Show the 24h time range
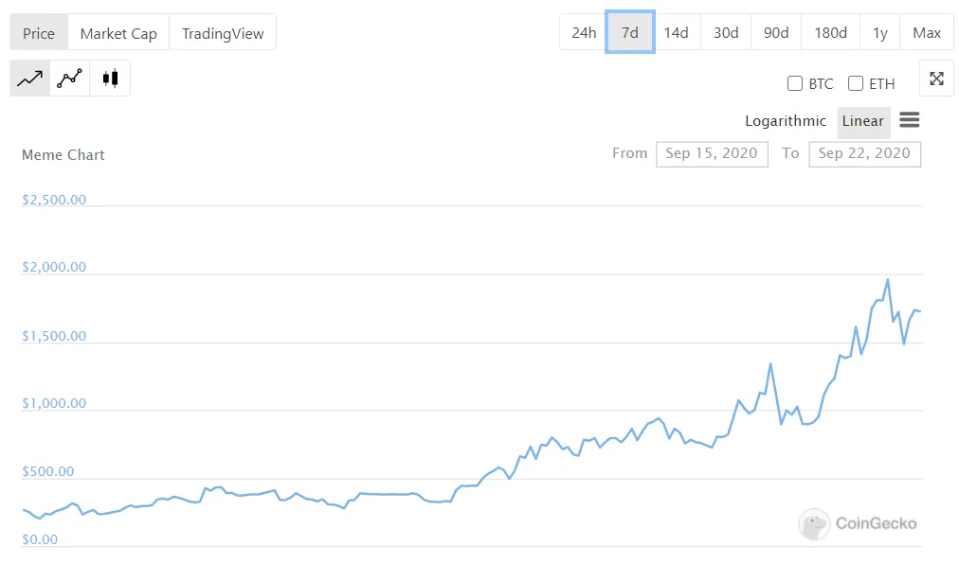959x564 pixels. coord(584,33)
